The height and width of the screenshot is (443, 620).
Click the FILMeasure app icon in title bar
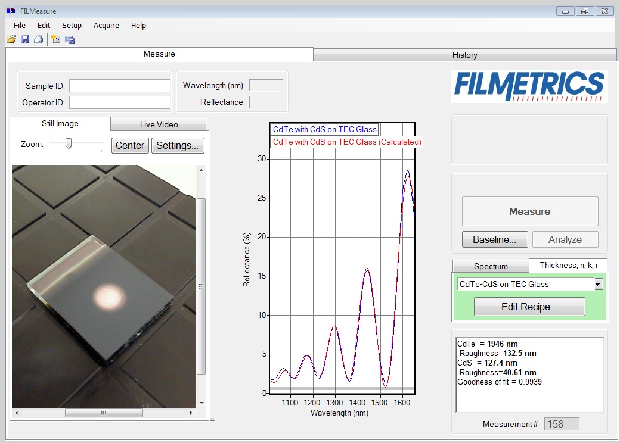tap(11, 11)
